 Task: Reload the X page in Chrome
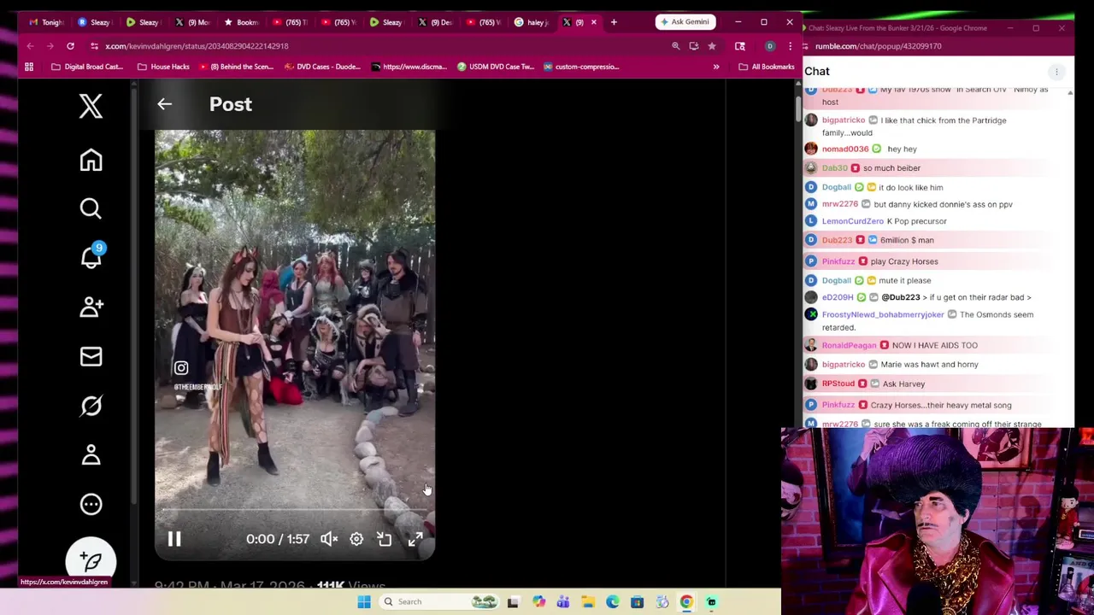click(70, 46)
